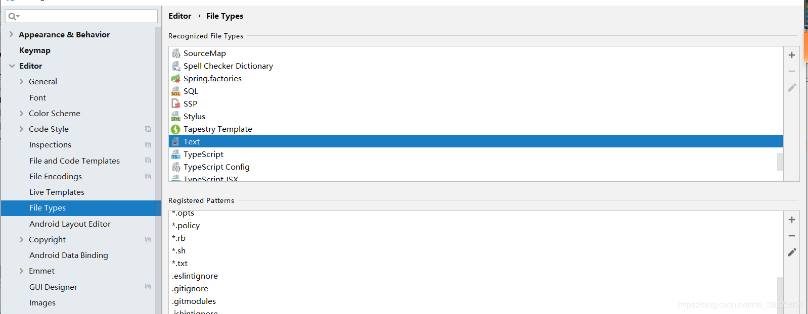
Task: Select the TypeScript file type
Action: pos(203,154)
